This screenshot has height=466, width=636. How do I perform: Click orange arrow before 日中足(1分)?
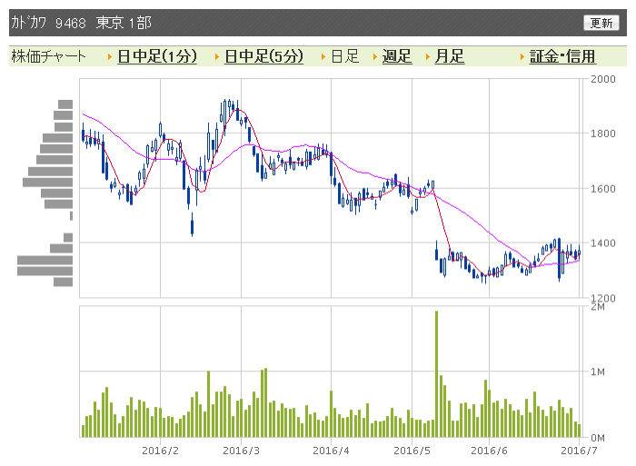(110, 57)
